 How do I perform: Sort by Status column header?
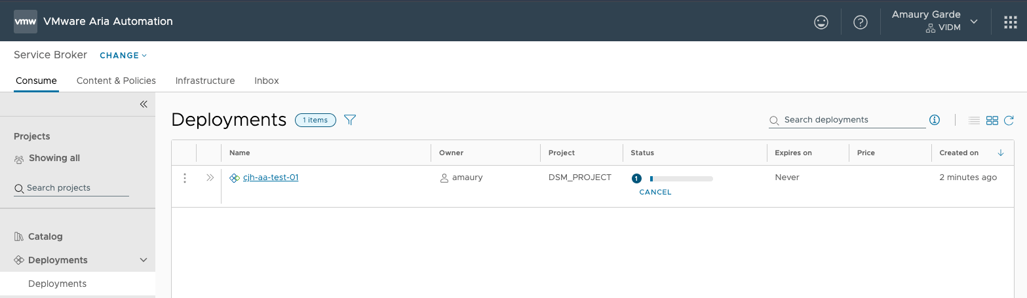642,153
